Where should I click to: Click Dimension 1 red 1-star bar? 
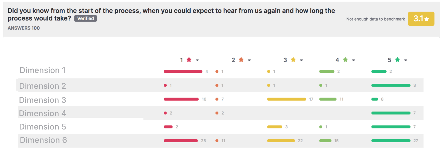point(183,71)
